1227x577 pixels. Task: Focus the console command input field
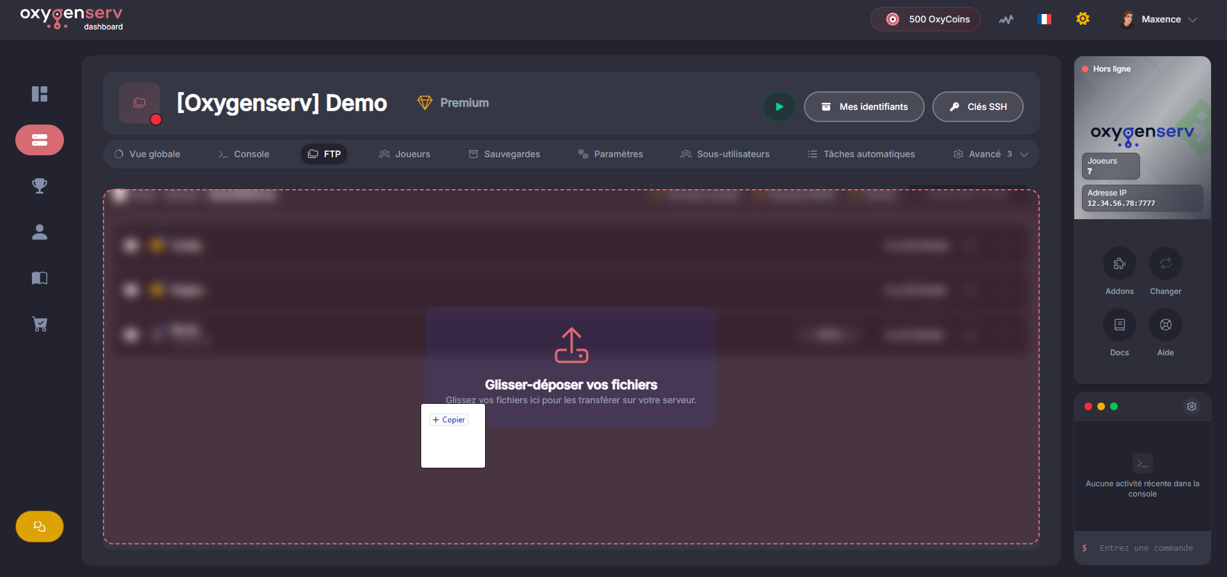[1146, 548]
